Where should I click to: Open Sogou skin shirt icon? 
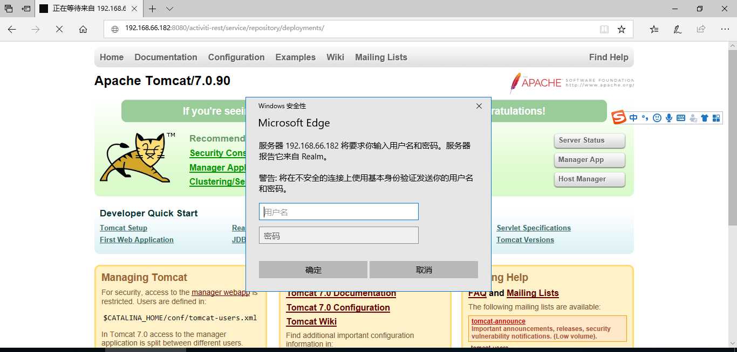click(705, 118)
